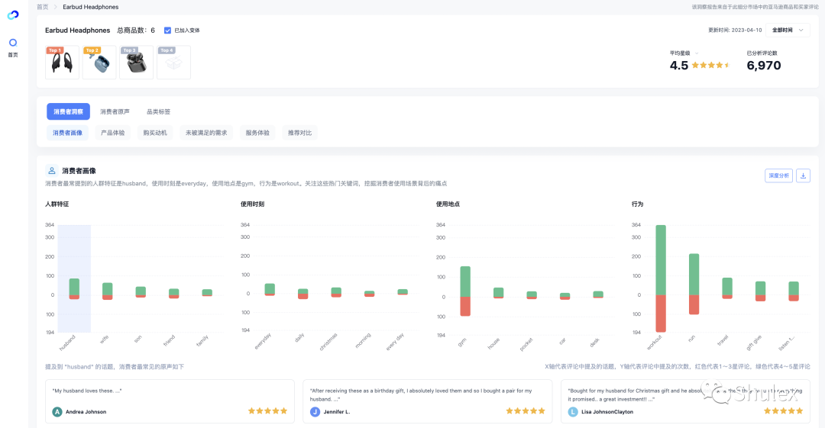Click the 深度分析 button
Image resolution: width=825 pixels, height=428 pixels.
pyautogui.click(x=778, y=175)
